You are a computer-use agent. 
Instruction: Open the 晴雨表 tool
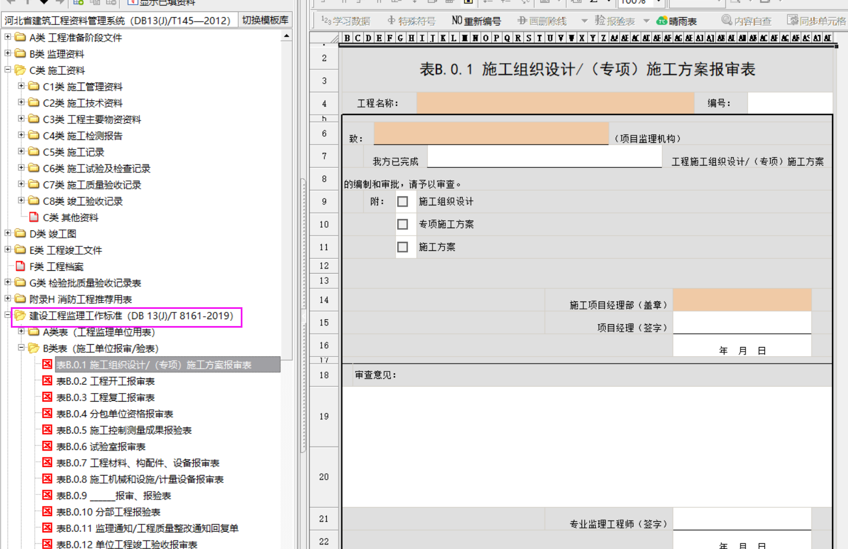676,21
